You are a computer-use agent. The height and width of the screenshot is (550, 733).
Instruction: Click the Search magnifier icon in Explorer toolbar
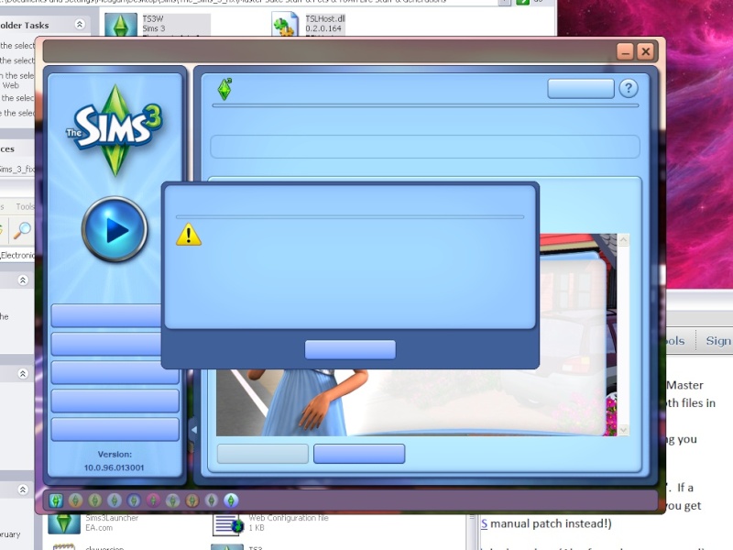click(x=22, y=231)
